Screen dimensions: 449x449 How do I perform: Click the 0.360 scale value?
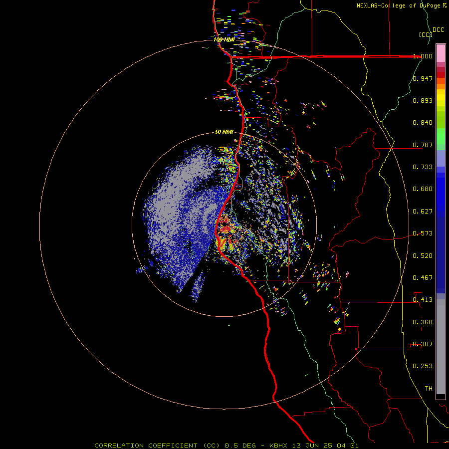click(423, 322)
